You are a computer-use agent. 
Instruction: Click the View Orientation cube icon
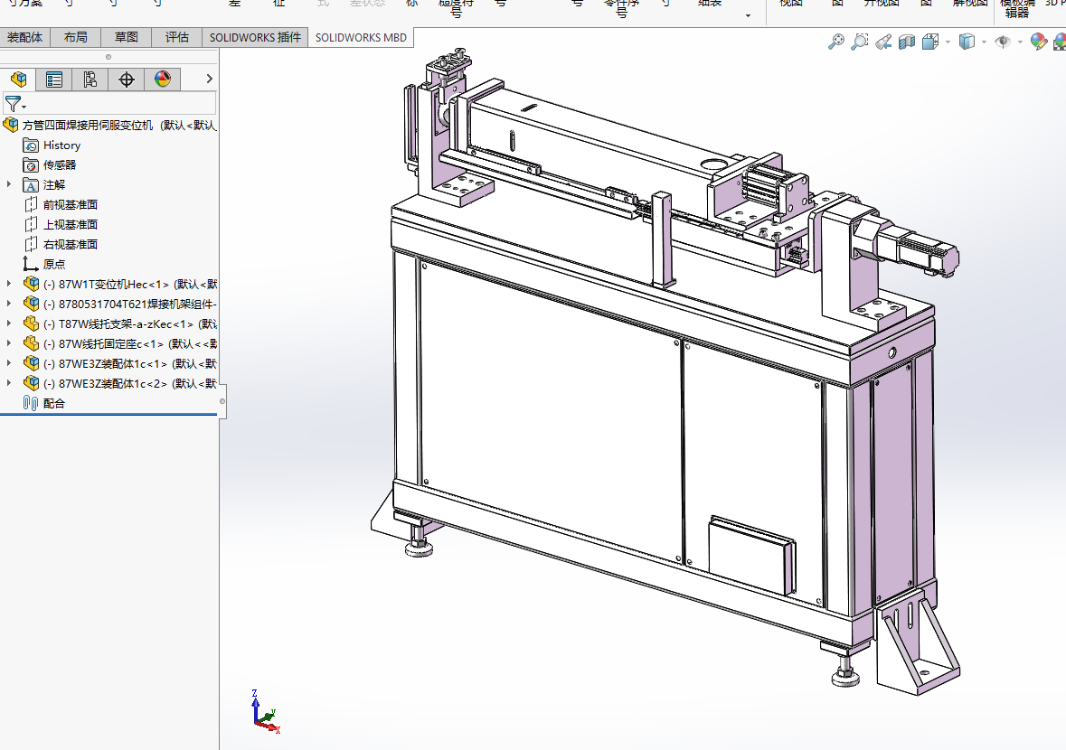click(x=930, y=42)
